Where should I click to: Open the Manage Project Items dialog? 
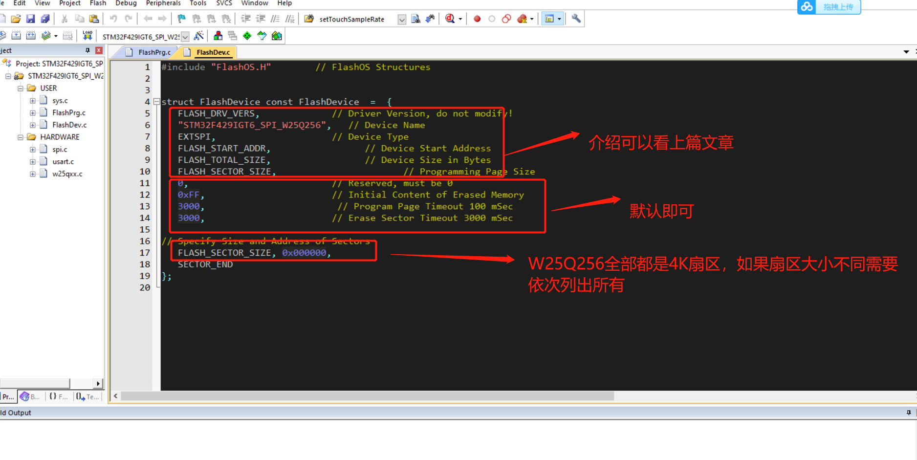(x=218, y=35)
